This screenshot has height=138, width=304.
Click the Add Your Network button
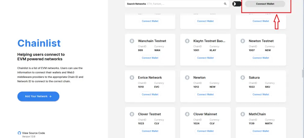(x=38, y=96)
